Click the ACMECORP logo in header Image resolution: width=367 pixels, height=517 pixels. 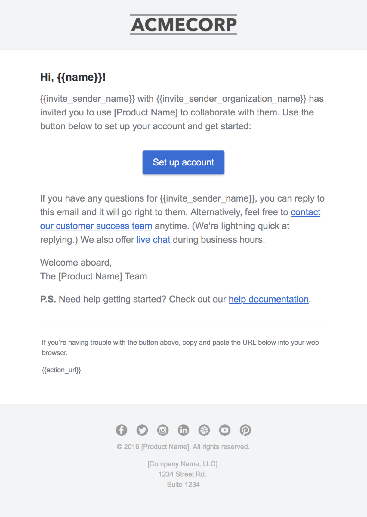tap(183, 24)
